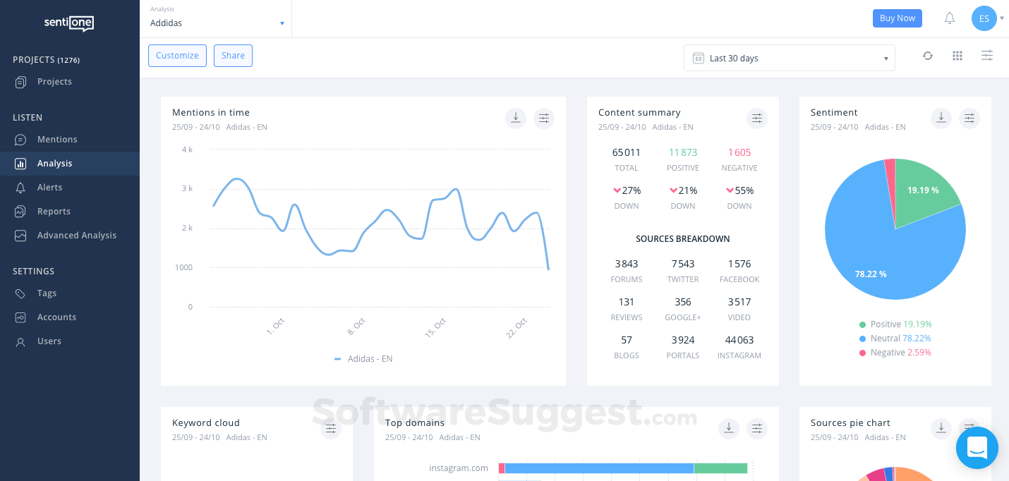Open Content summary widget settings
Viewport: 1009px width, 481px height.
coord(757,118)
